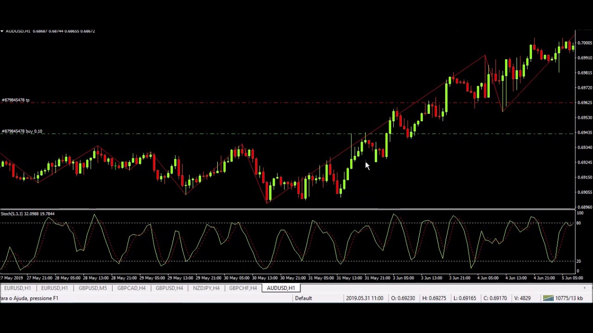Click the 2019.05.31 11:00 status field
The width and height of the screenshot is (593, 333).
point(364,298)
